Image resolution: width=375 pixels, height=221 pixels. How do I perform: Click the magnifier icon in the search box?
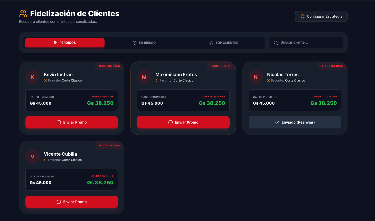tap(276, 43)
